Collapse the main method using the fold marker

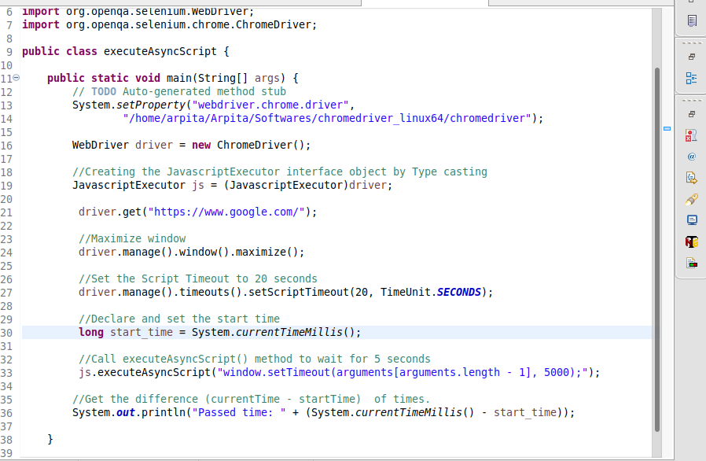(16, 77)
